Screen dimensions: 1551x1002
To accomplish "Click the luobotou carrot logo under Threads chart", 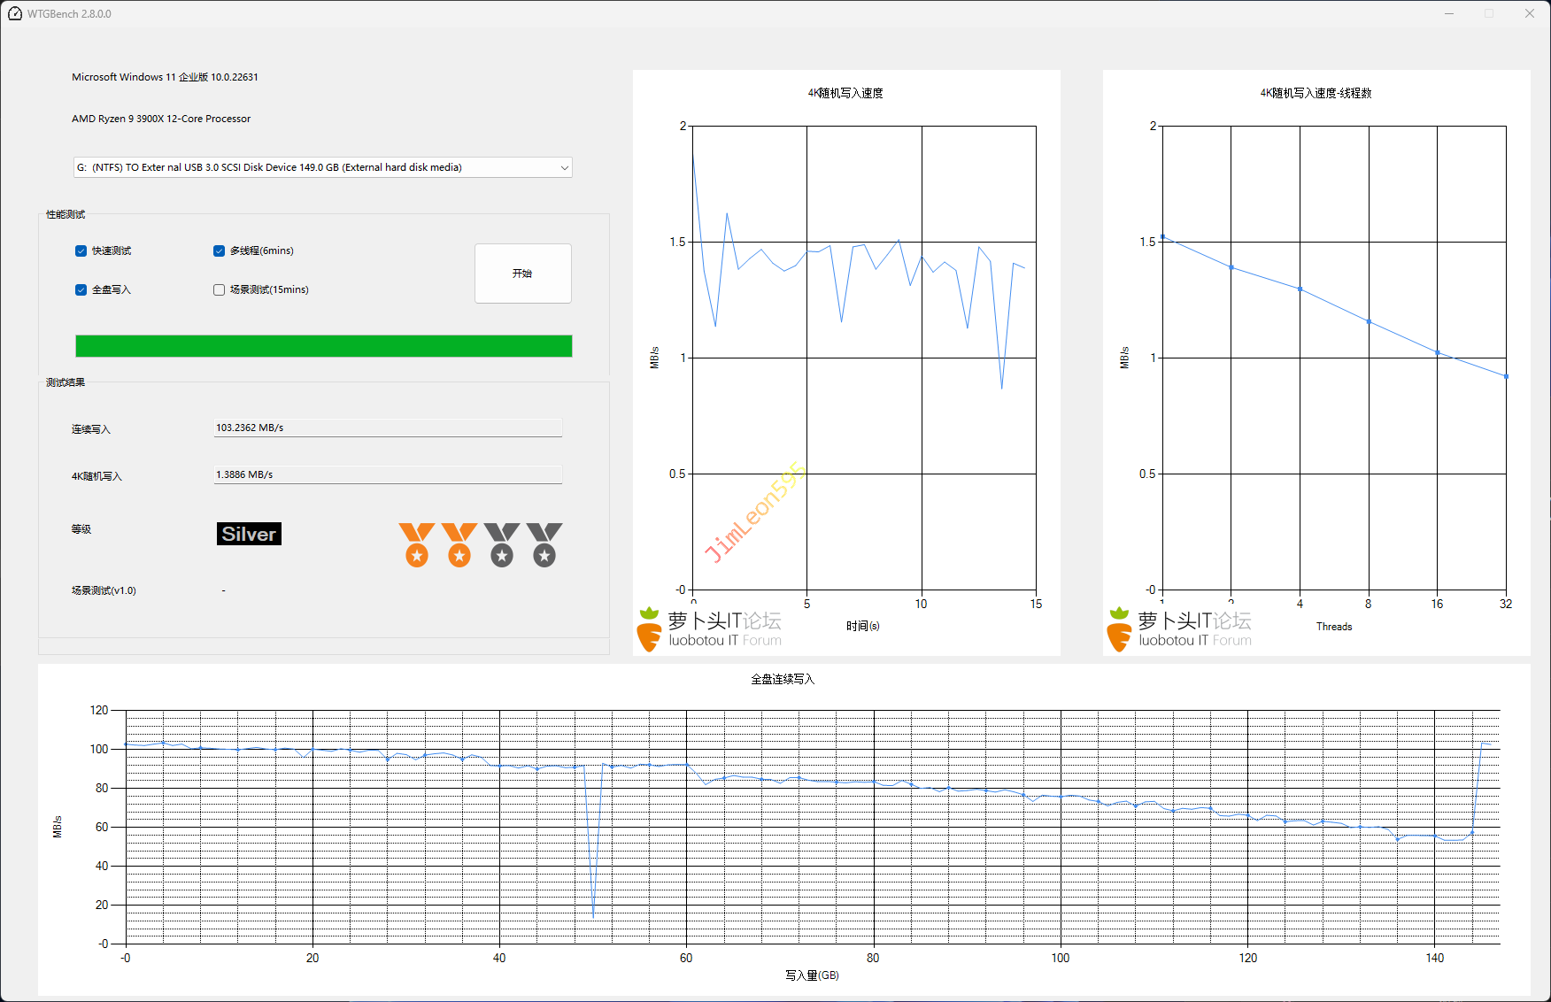I will coord(1119,629).
